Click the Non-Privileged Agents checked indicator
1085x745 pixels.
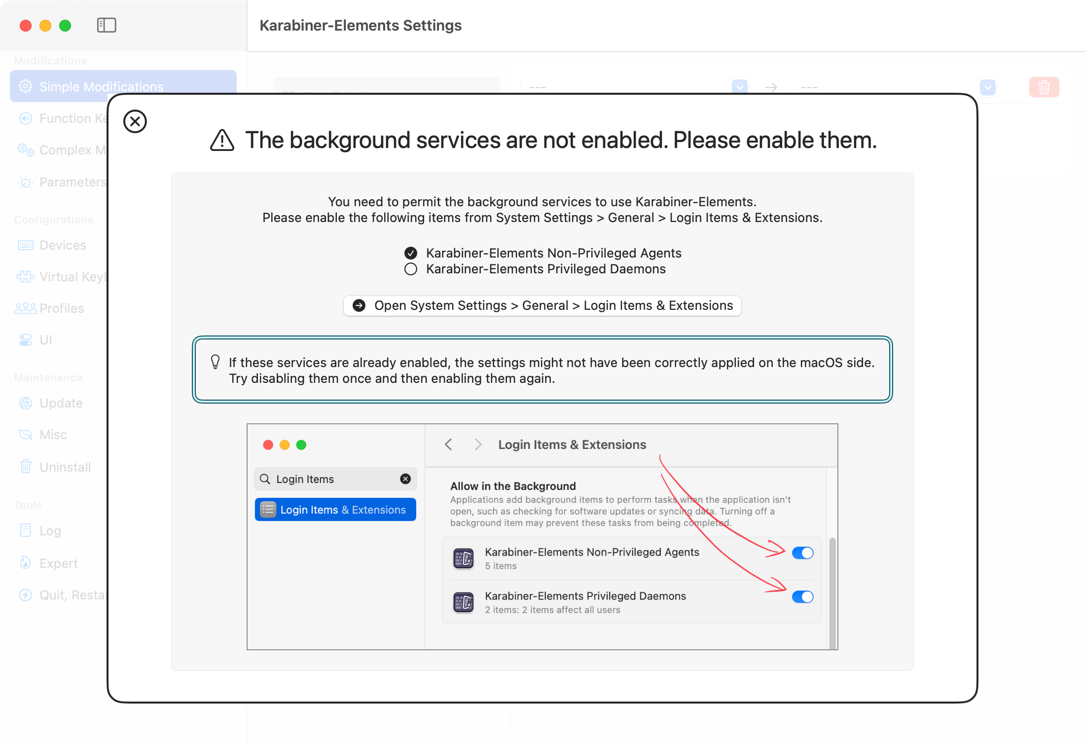(x=411, y=253)
